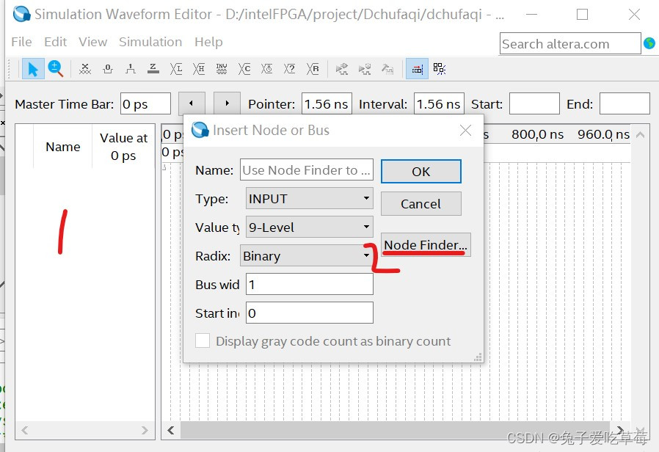Click the Name column header
The image size is (659, 452).
tap(62, 147)
